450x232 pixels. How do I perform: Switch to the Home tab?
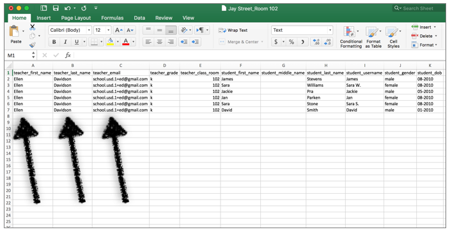tap(19, 18)
